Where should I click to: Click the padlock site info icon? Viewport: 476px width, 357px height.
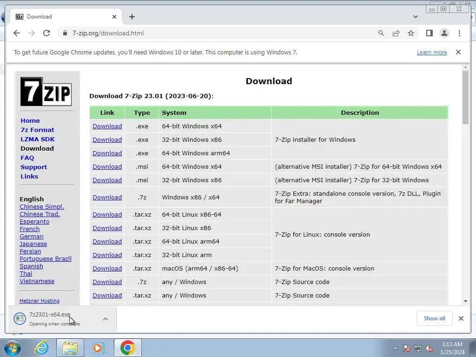tap(65, 33)
